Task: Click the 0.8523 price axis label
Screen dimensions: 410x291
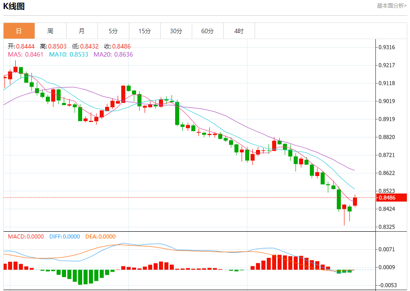Action: pos(387,191)
